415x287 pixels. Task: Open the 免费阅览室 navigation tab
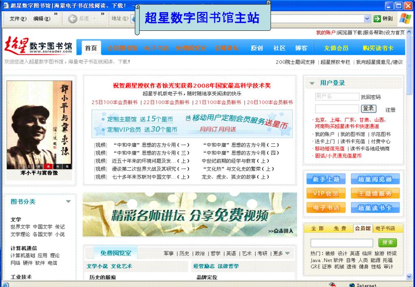pos(191,48)
